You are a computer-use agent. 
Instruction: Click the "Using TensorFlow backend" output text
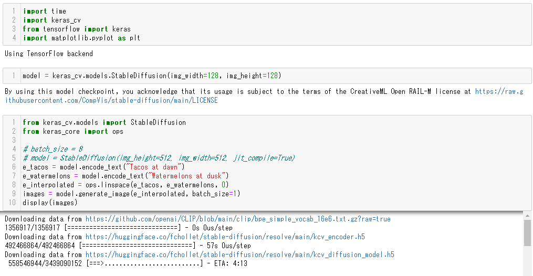tap(49, 54)
